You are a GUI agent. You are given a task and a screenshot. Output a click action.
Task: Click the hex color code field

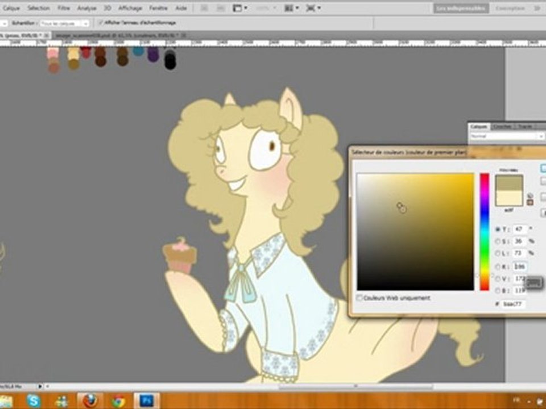[x=514, y=304]
